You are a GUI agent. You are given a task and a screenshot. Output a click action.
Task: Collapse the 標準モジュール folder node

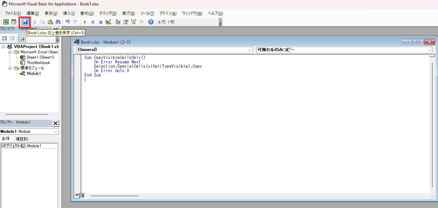[x=10, y=68]
